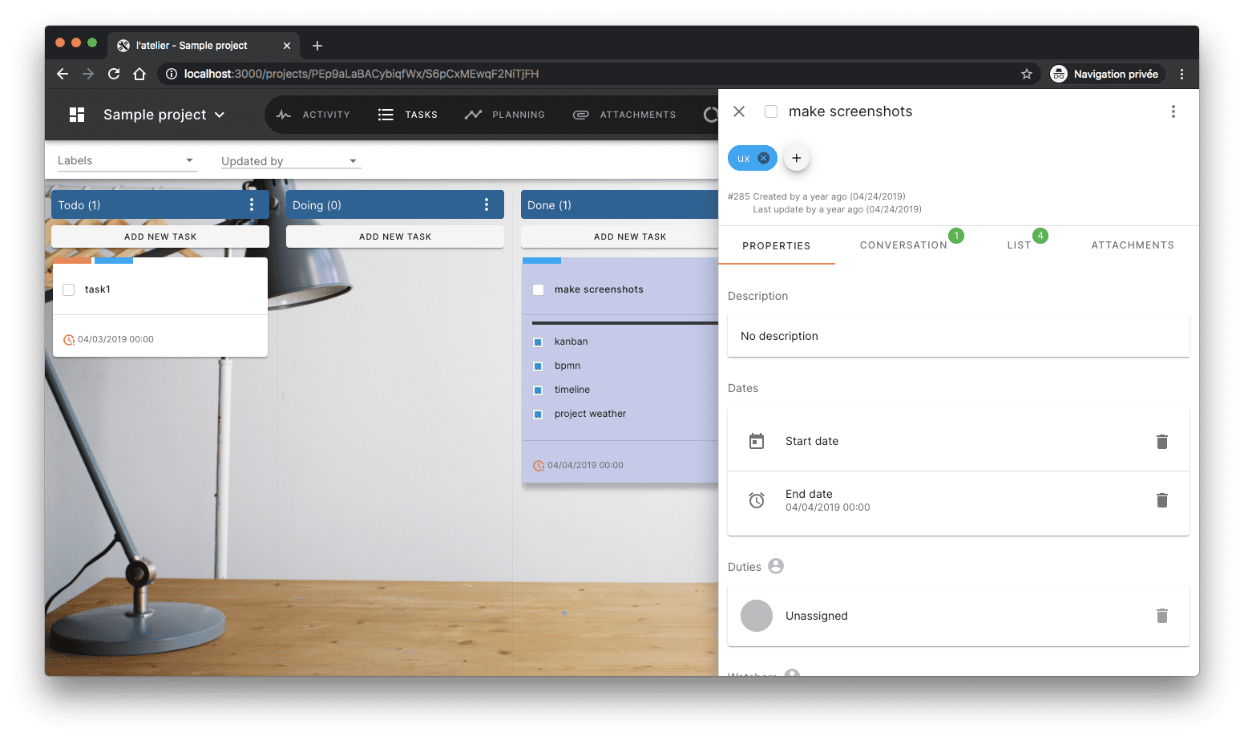Reload the browser page
Image resolution: width=1244 pixels, height=740 pixels.
pyautogui.click(x=114, y=74)
